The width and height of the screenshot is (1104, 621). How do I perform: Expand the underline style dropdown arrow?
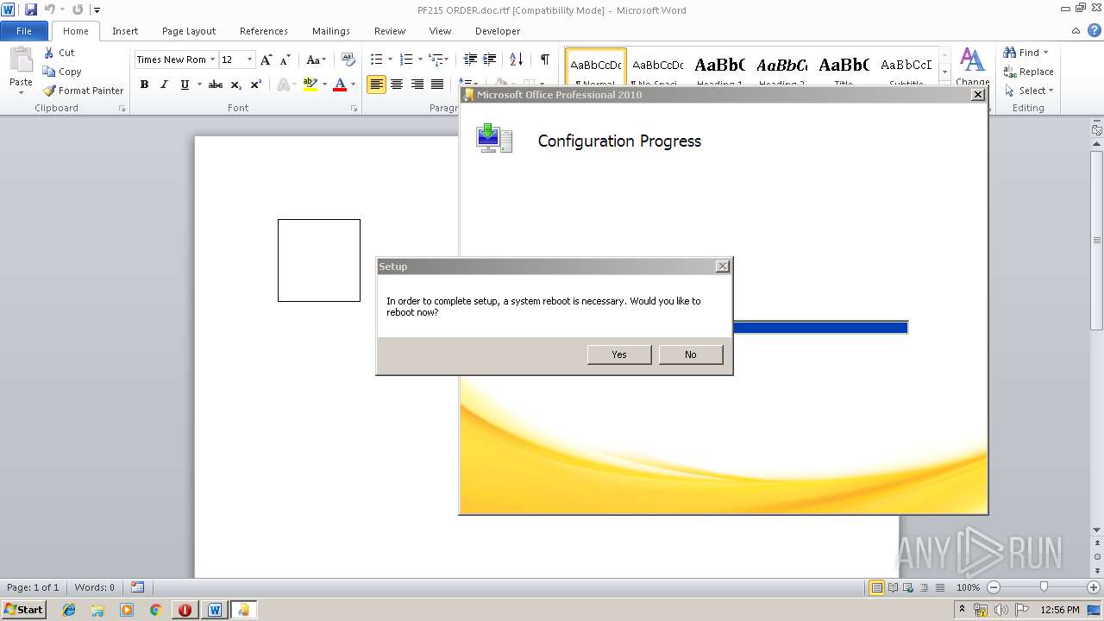pos(199,85)
